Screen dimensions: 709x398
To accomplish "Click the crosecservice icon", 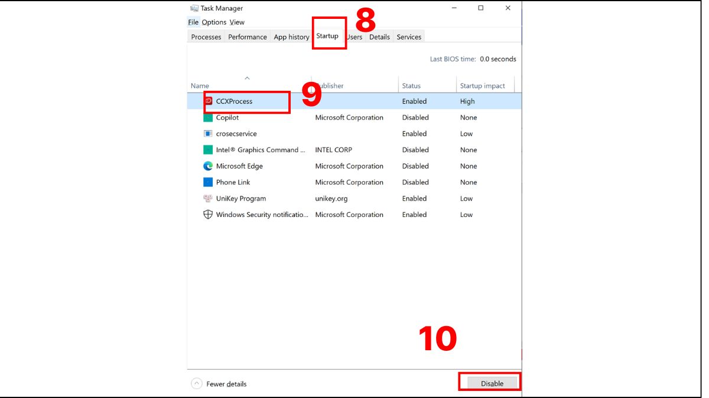I will point(208,134).
